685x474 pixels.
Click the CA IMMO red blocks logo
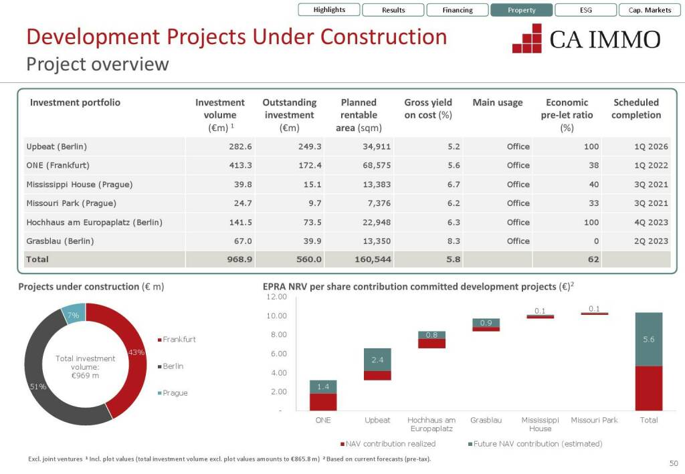click(527, 39)
